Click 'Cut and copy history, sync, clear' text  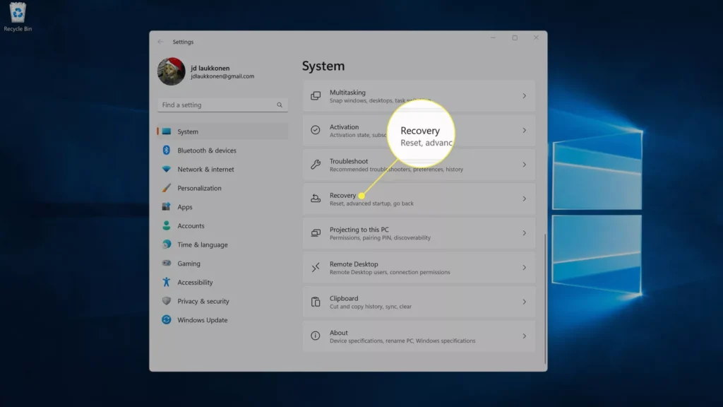pyautogui.click(x=370, y=307)
